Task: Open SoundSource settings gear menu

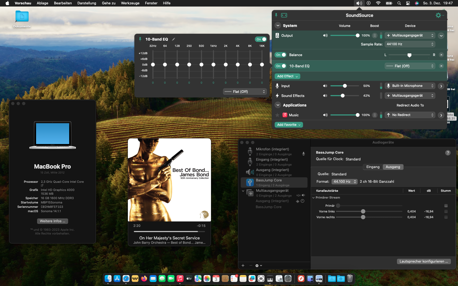Action: click(x=438, y=15)
